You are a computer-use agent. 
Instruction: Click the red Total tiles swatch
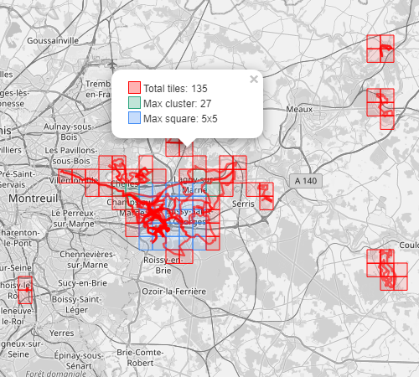pyautogui.click(x=134, y=87)
